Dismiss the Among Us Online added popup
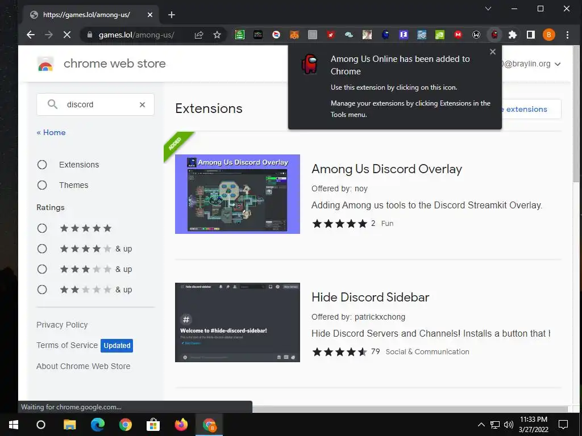Screen dimensions: 582x436 point(493,52)
